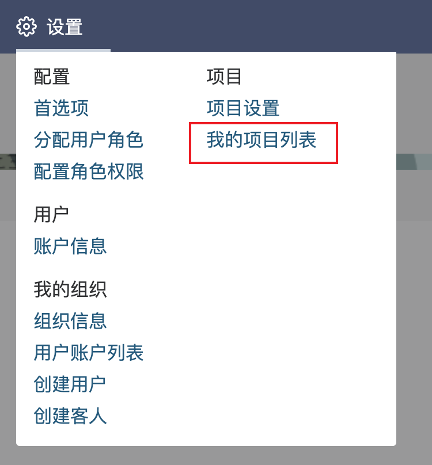Open 首选项 preferences
This screenshot has height=465, width=432.
61,108
